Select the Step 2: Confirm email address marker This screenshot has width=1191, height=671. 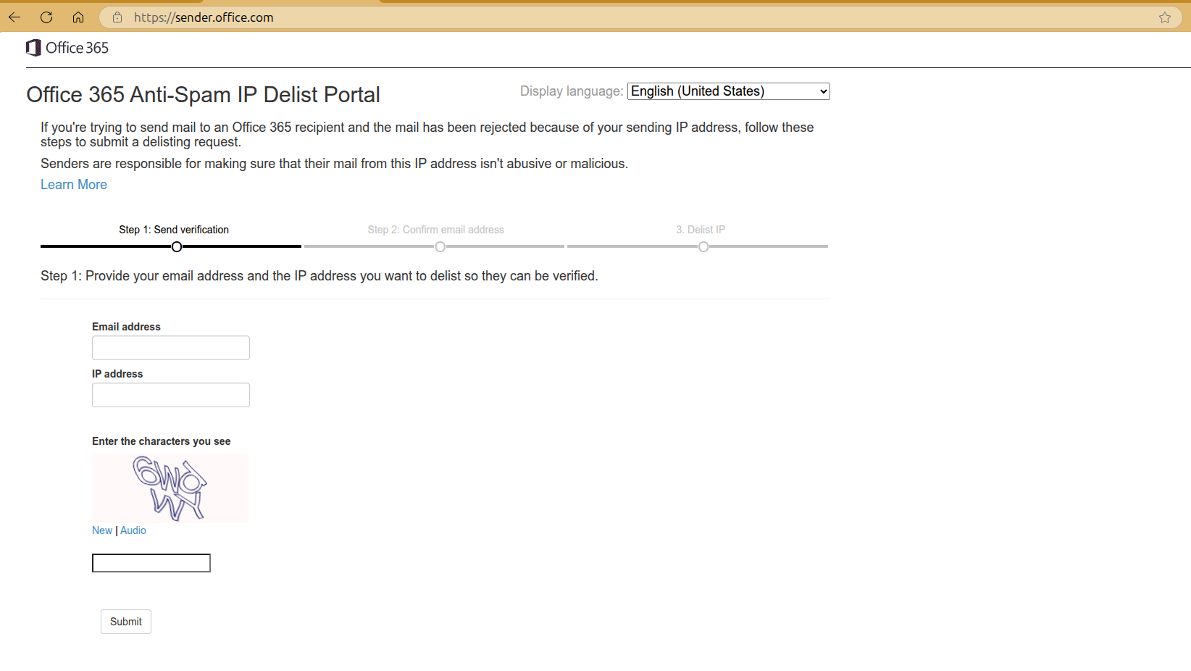pyautogui.click(x=440, y=246)
